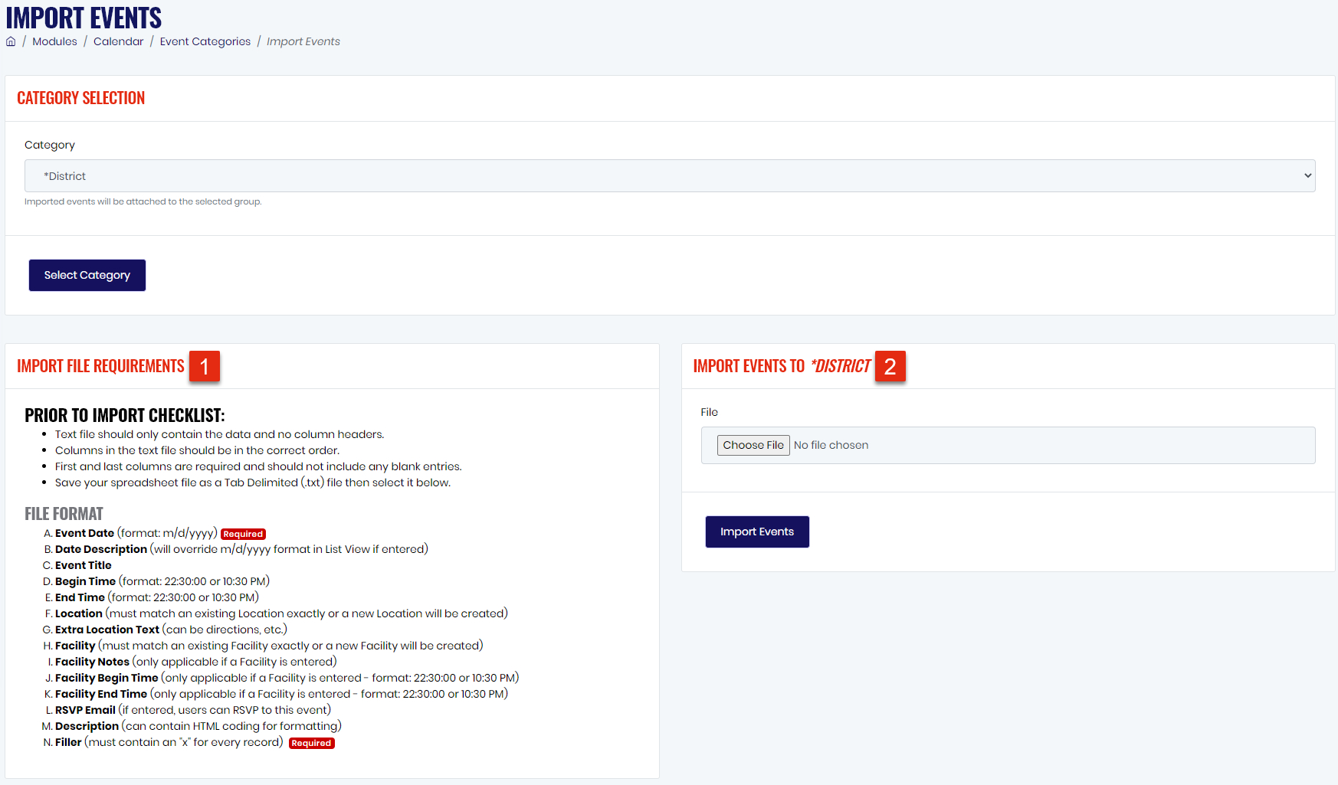This screenshot has height=785, width=1338.
Task: Click the Begin Time format line
Action: [162, 581]
